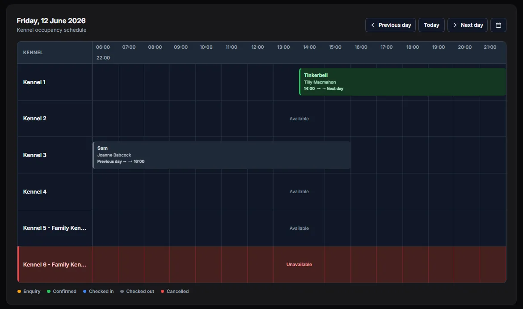Click Joanne Babcock owner name
Screen dimensions: 523x309
[114, 155]
